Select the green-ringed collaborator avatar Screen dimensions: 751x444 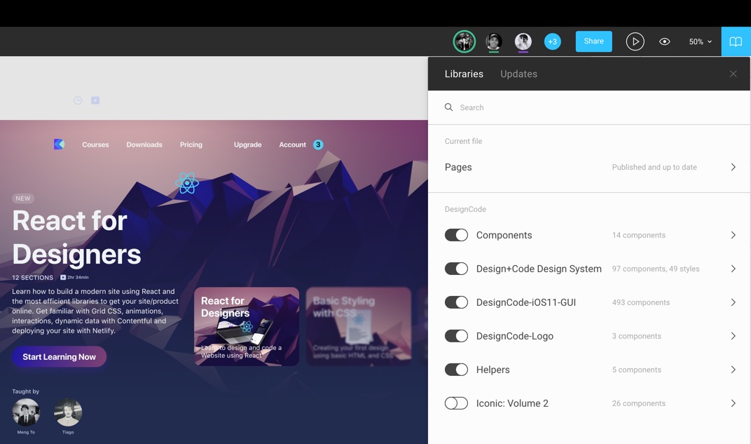[464, 41]
